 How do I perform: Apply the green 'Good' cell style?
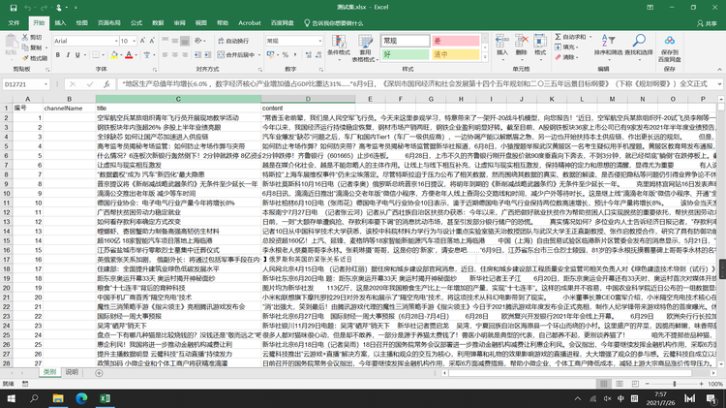[406, 54]
